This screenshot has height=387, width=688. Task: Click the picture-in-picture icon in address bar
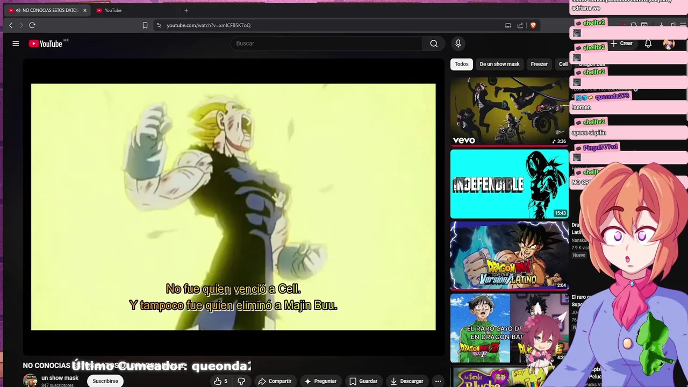(x=508, y=25)
